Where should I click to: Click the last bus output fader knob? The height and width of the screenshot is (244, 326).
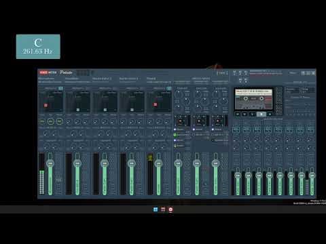[312, 175]
